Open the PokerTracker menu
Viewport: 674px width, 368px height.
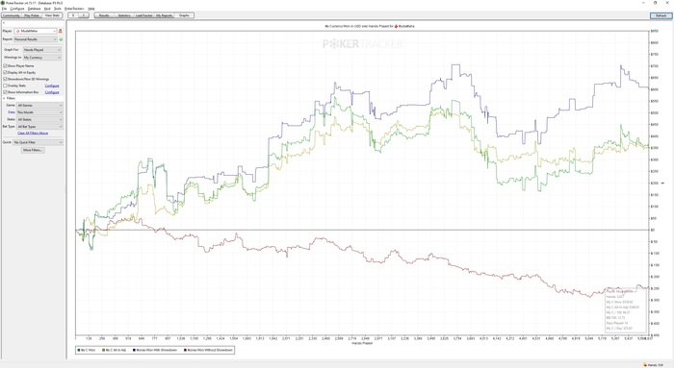click(74, 9)
